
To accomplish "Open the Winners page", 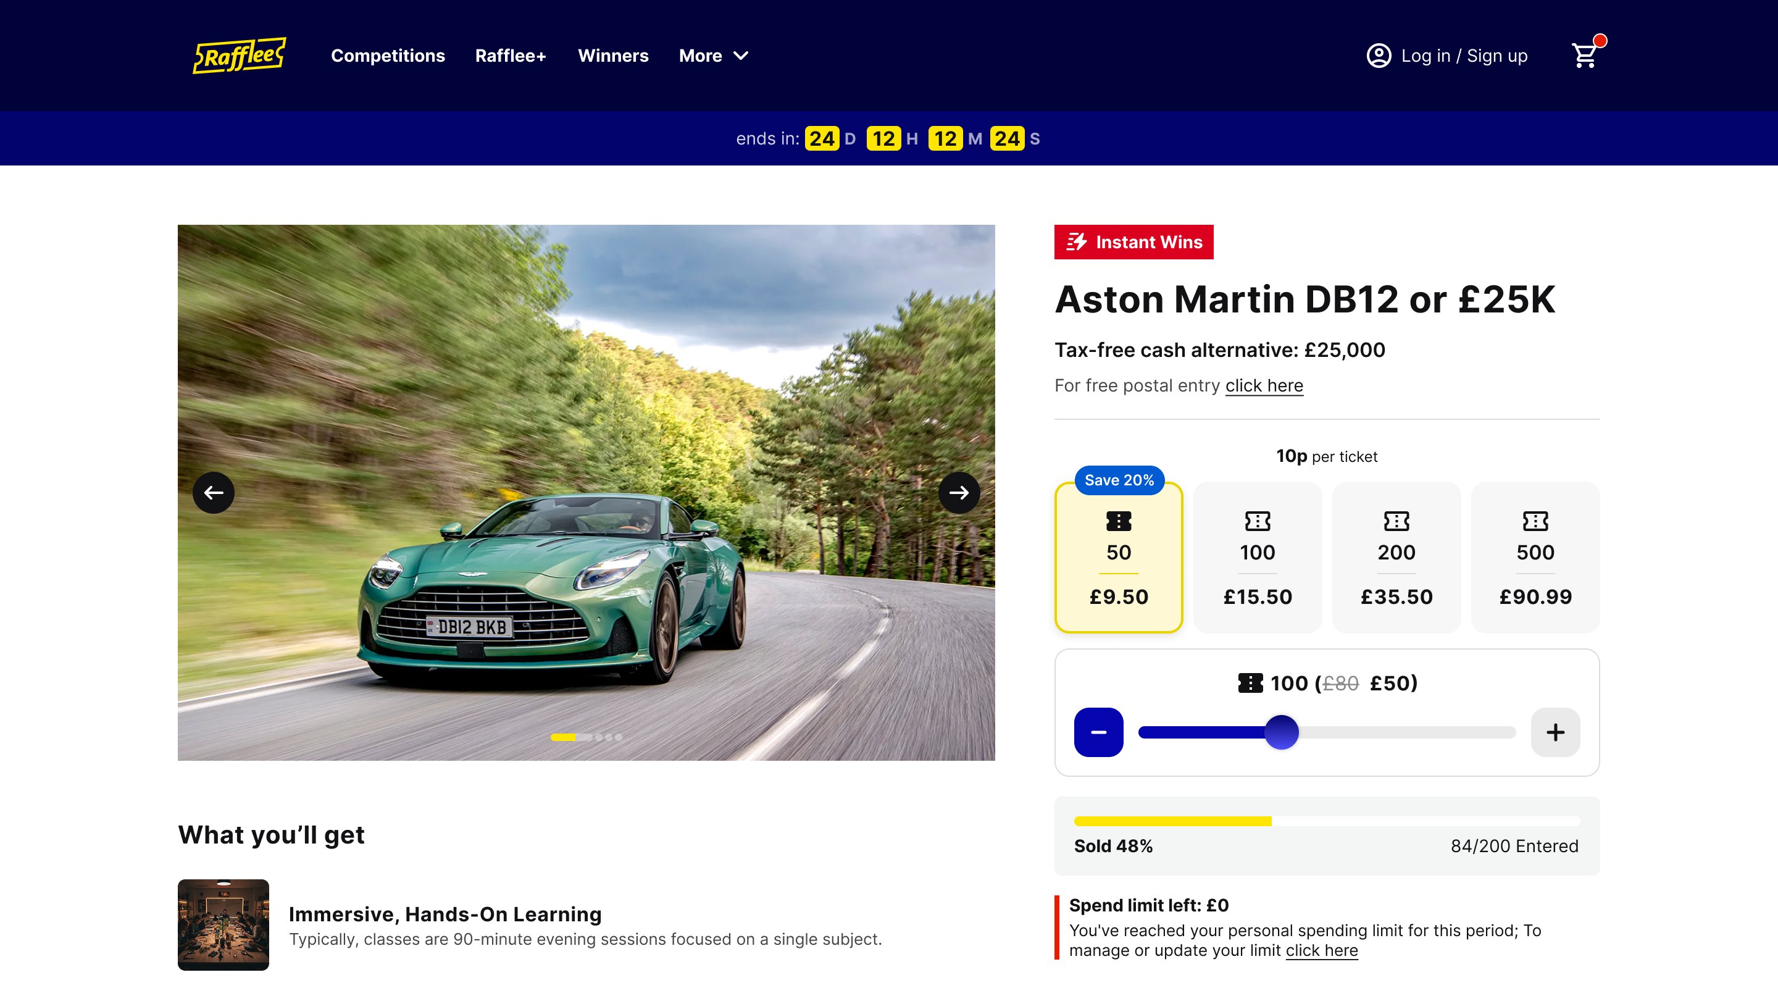I will (613, 56).
